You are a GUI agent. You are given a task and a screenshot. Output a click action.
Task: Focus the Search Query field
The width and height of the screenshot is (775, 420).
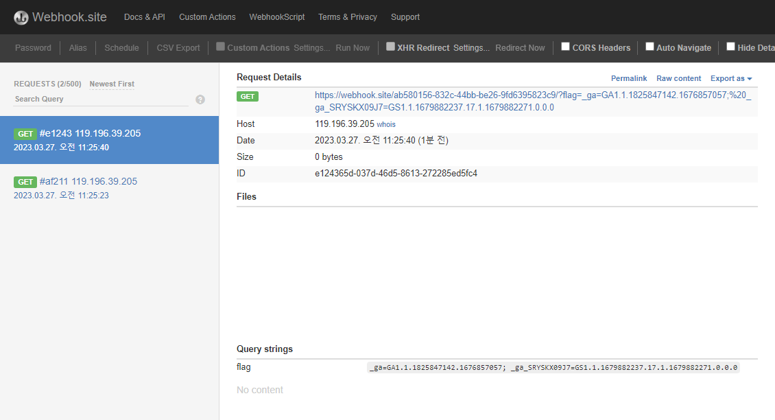click(x=102, y=99)
